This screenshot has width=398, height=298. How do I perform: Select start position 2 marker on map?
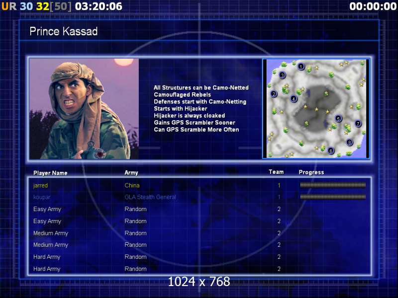tap(274, 94)
